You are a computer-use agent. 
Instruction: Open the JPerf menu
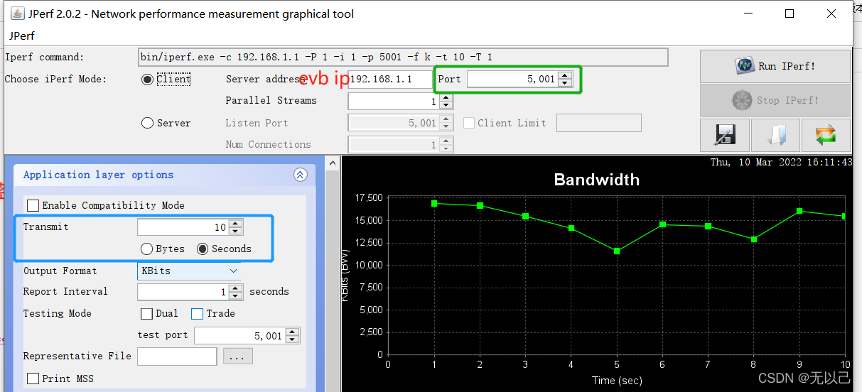21,36
